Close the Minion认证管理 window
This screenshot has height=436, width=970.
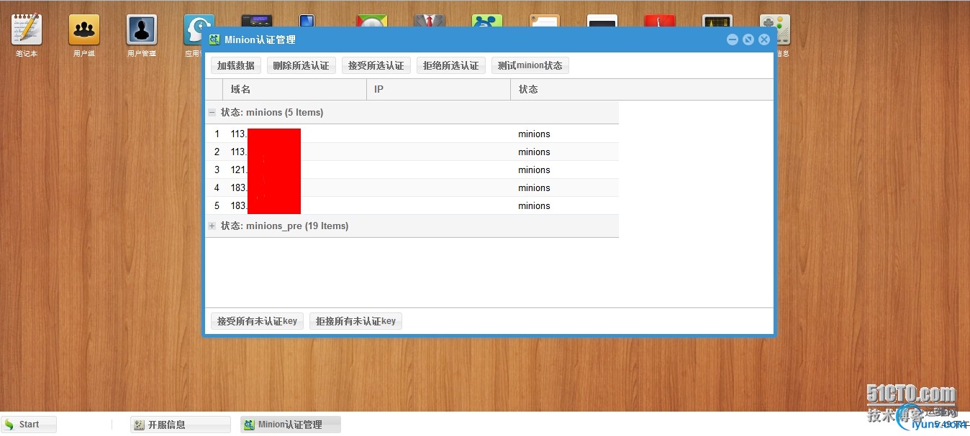[x=764, y=40]
